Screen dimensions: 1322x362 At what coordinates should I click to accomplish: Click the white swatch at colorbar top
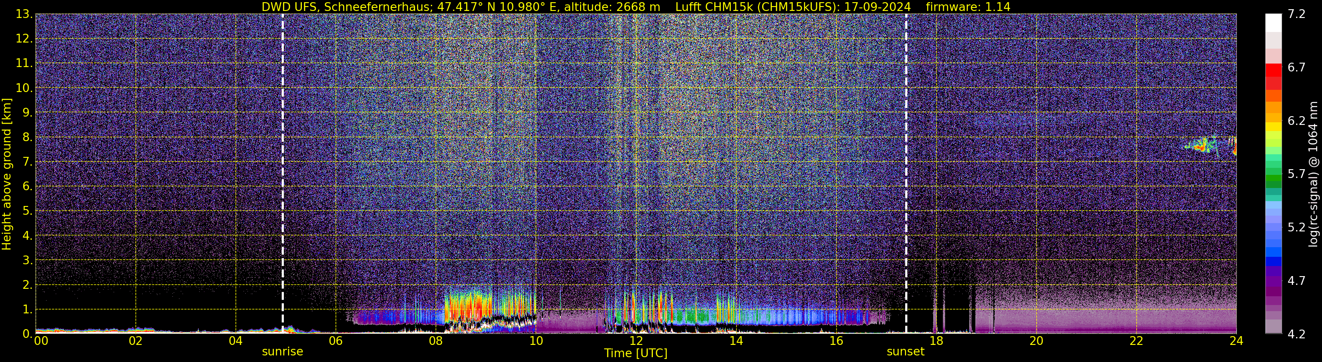click(x=1273, y=23)
